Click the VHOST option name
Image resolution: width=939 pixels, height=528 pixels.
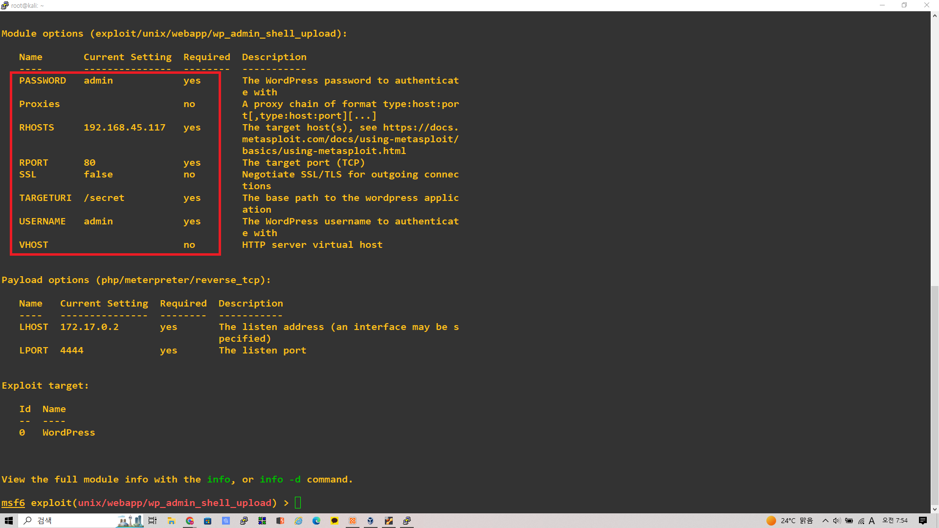coord(34,245)
